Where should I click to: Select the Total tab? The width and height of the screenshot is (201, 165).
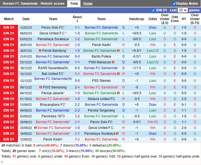pos(74,4)
